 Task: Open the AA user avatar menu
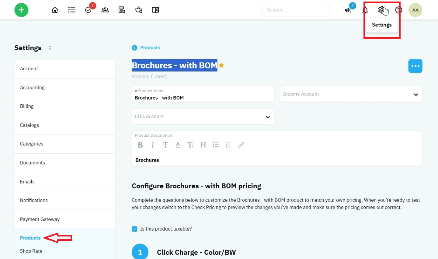pyautogui.click(x=415, y=10)
